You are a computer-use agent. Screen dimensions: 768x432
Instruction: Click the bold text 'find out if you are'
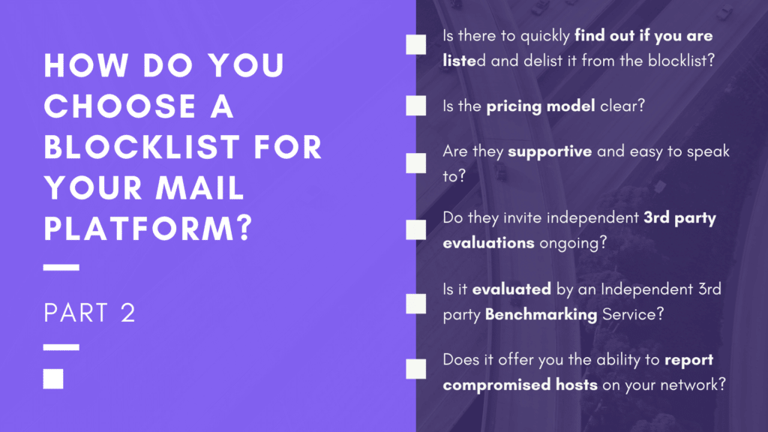[643, 36]
